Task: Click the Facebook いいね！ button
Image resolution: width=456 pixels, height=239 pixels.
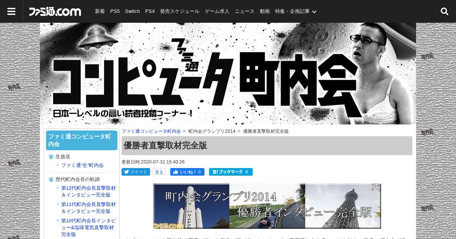Action: point(187,172)
